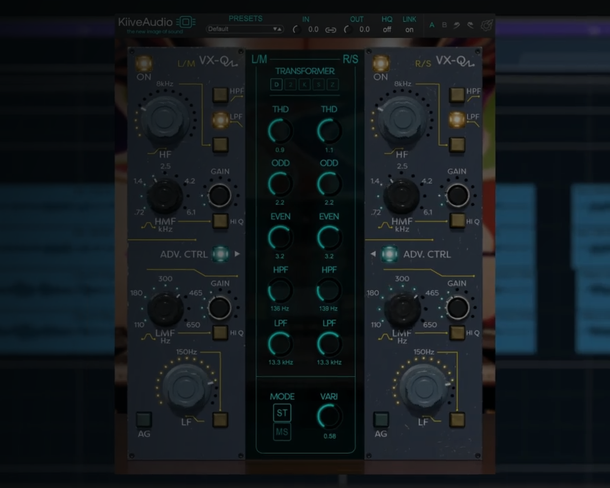Select MS mid-side mode
Screen dimensions: 610x488
coord(282,432)
